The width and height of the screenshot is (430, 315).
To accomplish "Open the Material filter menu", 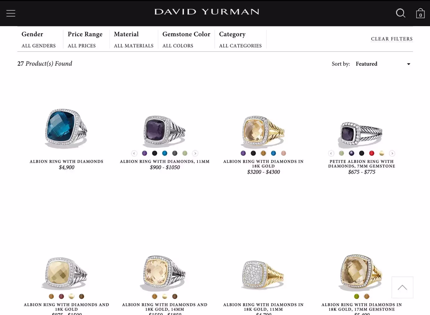I will click(x=134, y=39).
